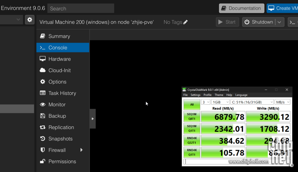Click the 1708.12 write result
Image resolution: width=298 pixels, height=172 pixels.
tap(268, 128)
